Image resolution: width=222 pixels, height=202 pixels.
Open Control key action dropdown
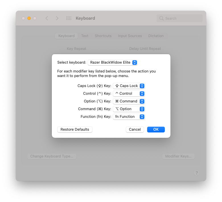point(129,94)
